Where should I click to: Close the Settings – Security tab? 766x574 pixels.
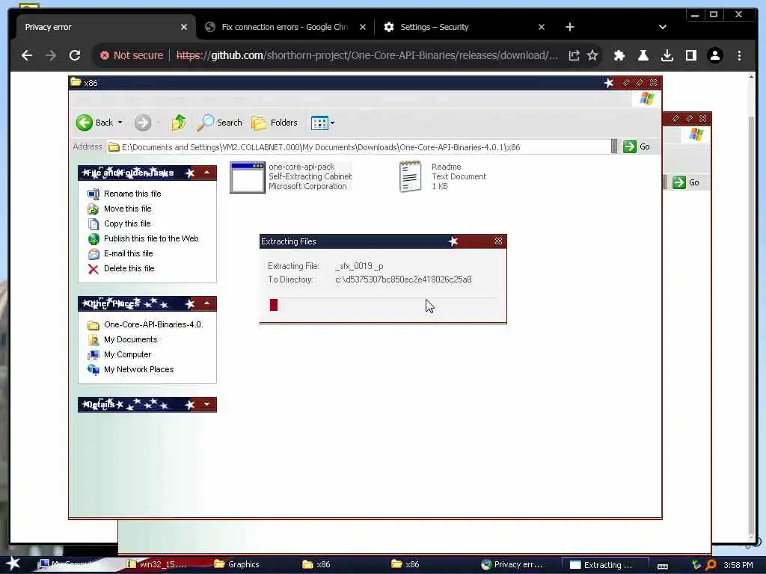coord(542,28)
